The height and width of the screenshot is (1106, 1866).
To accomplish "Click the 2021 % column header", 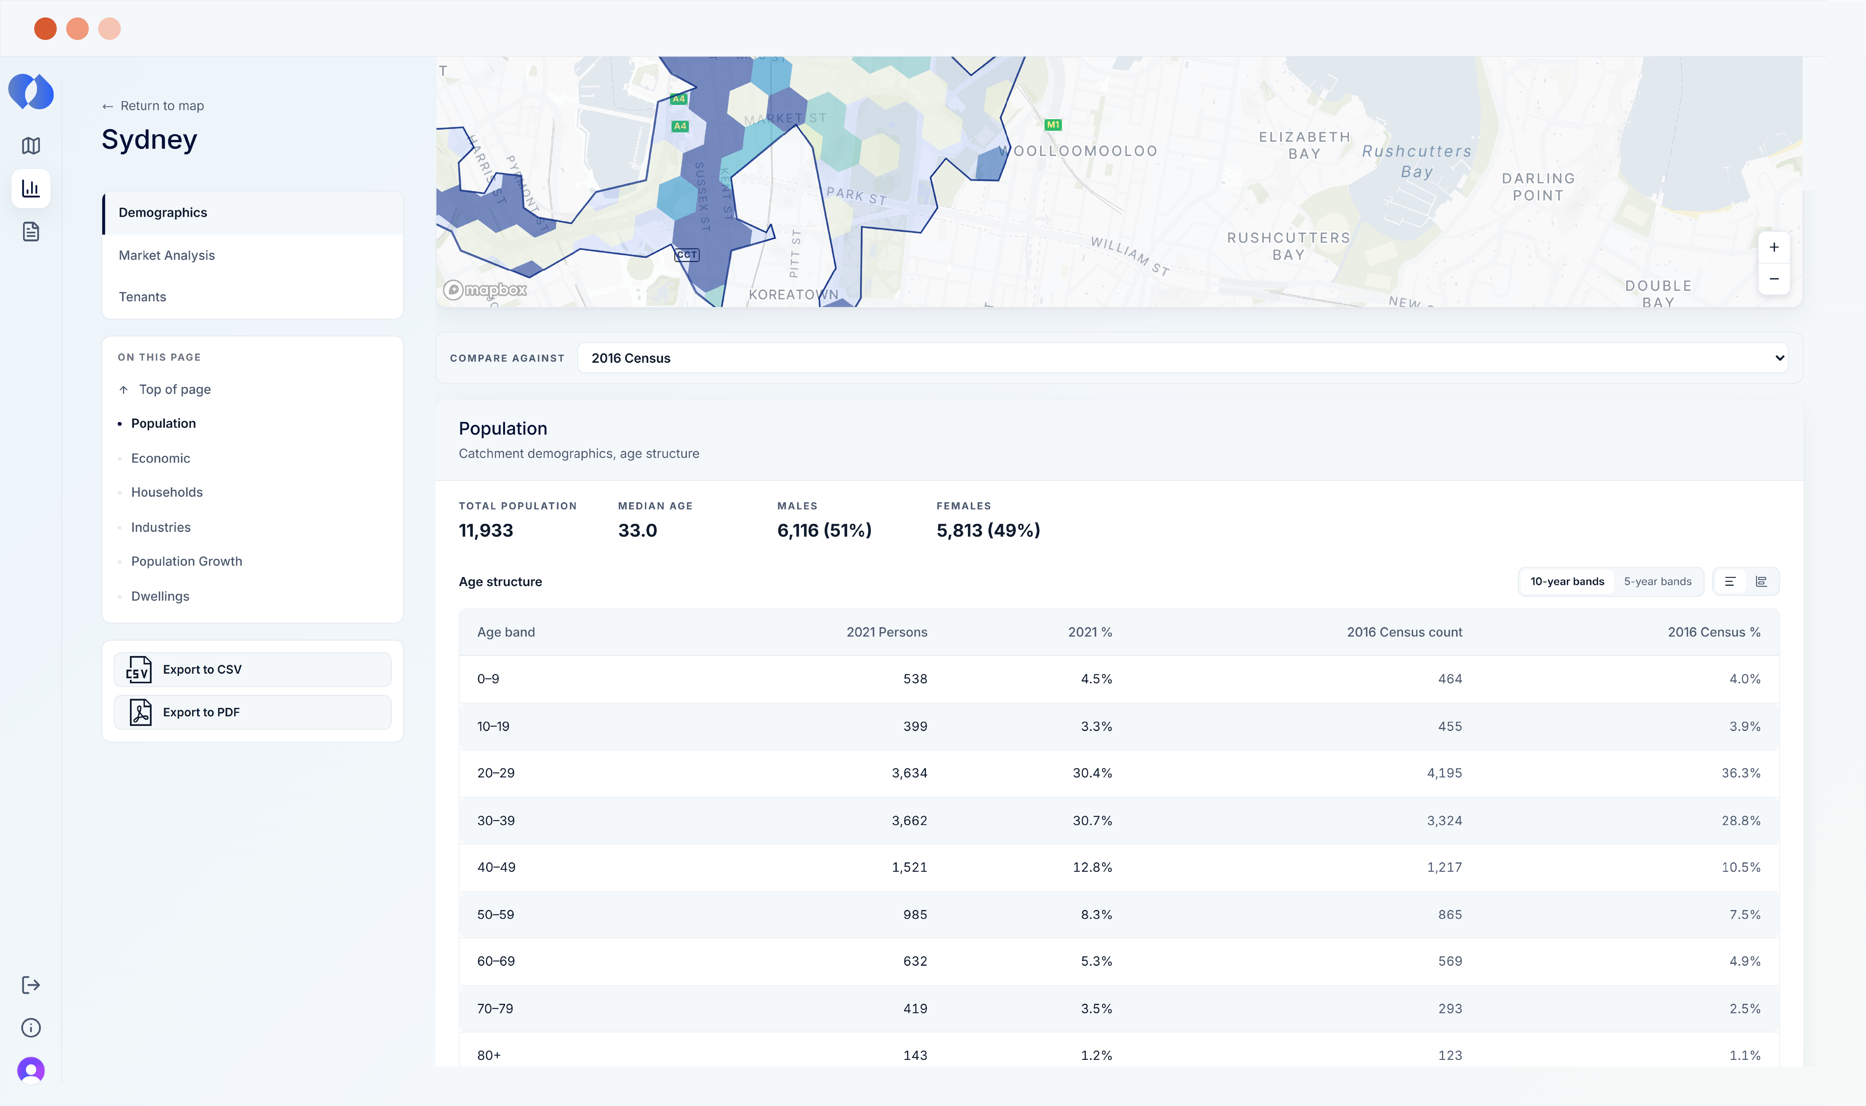I will (1090, 632).
